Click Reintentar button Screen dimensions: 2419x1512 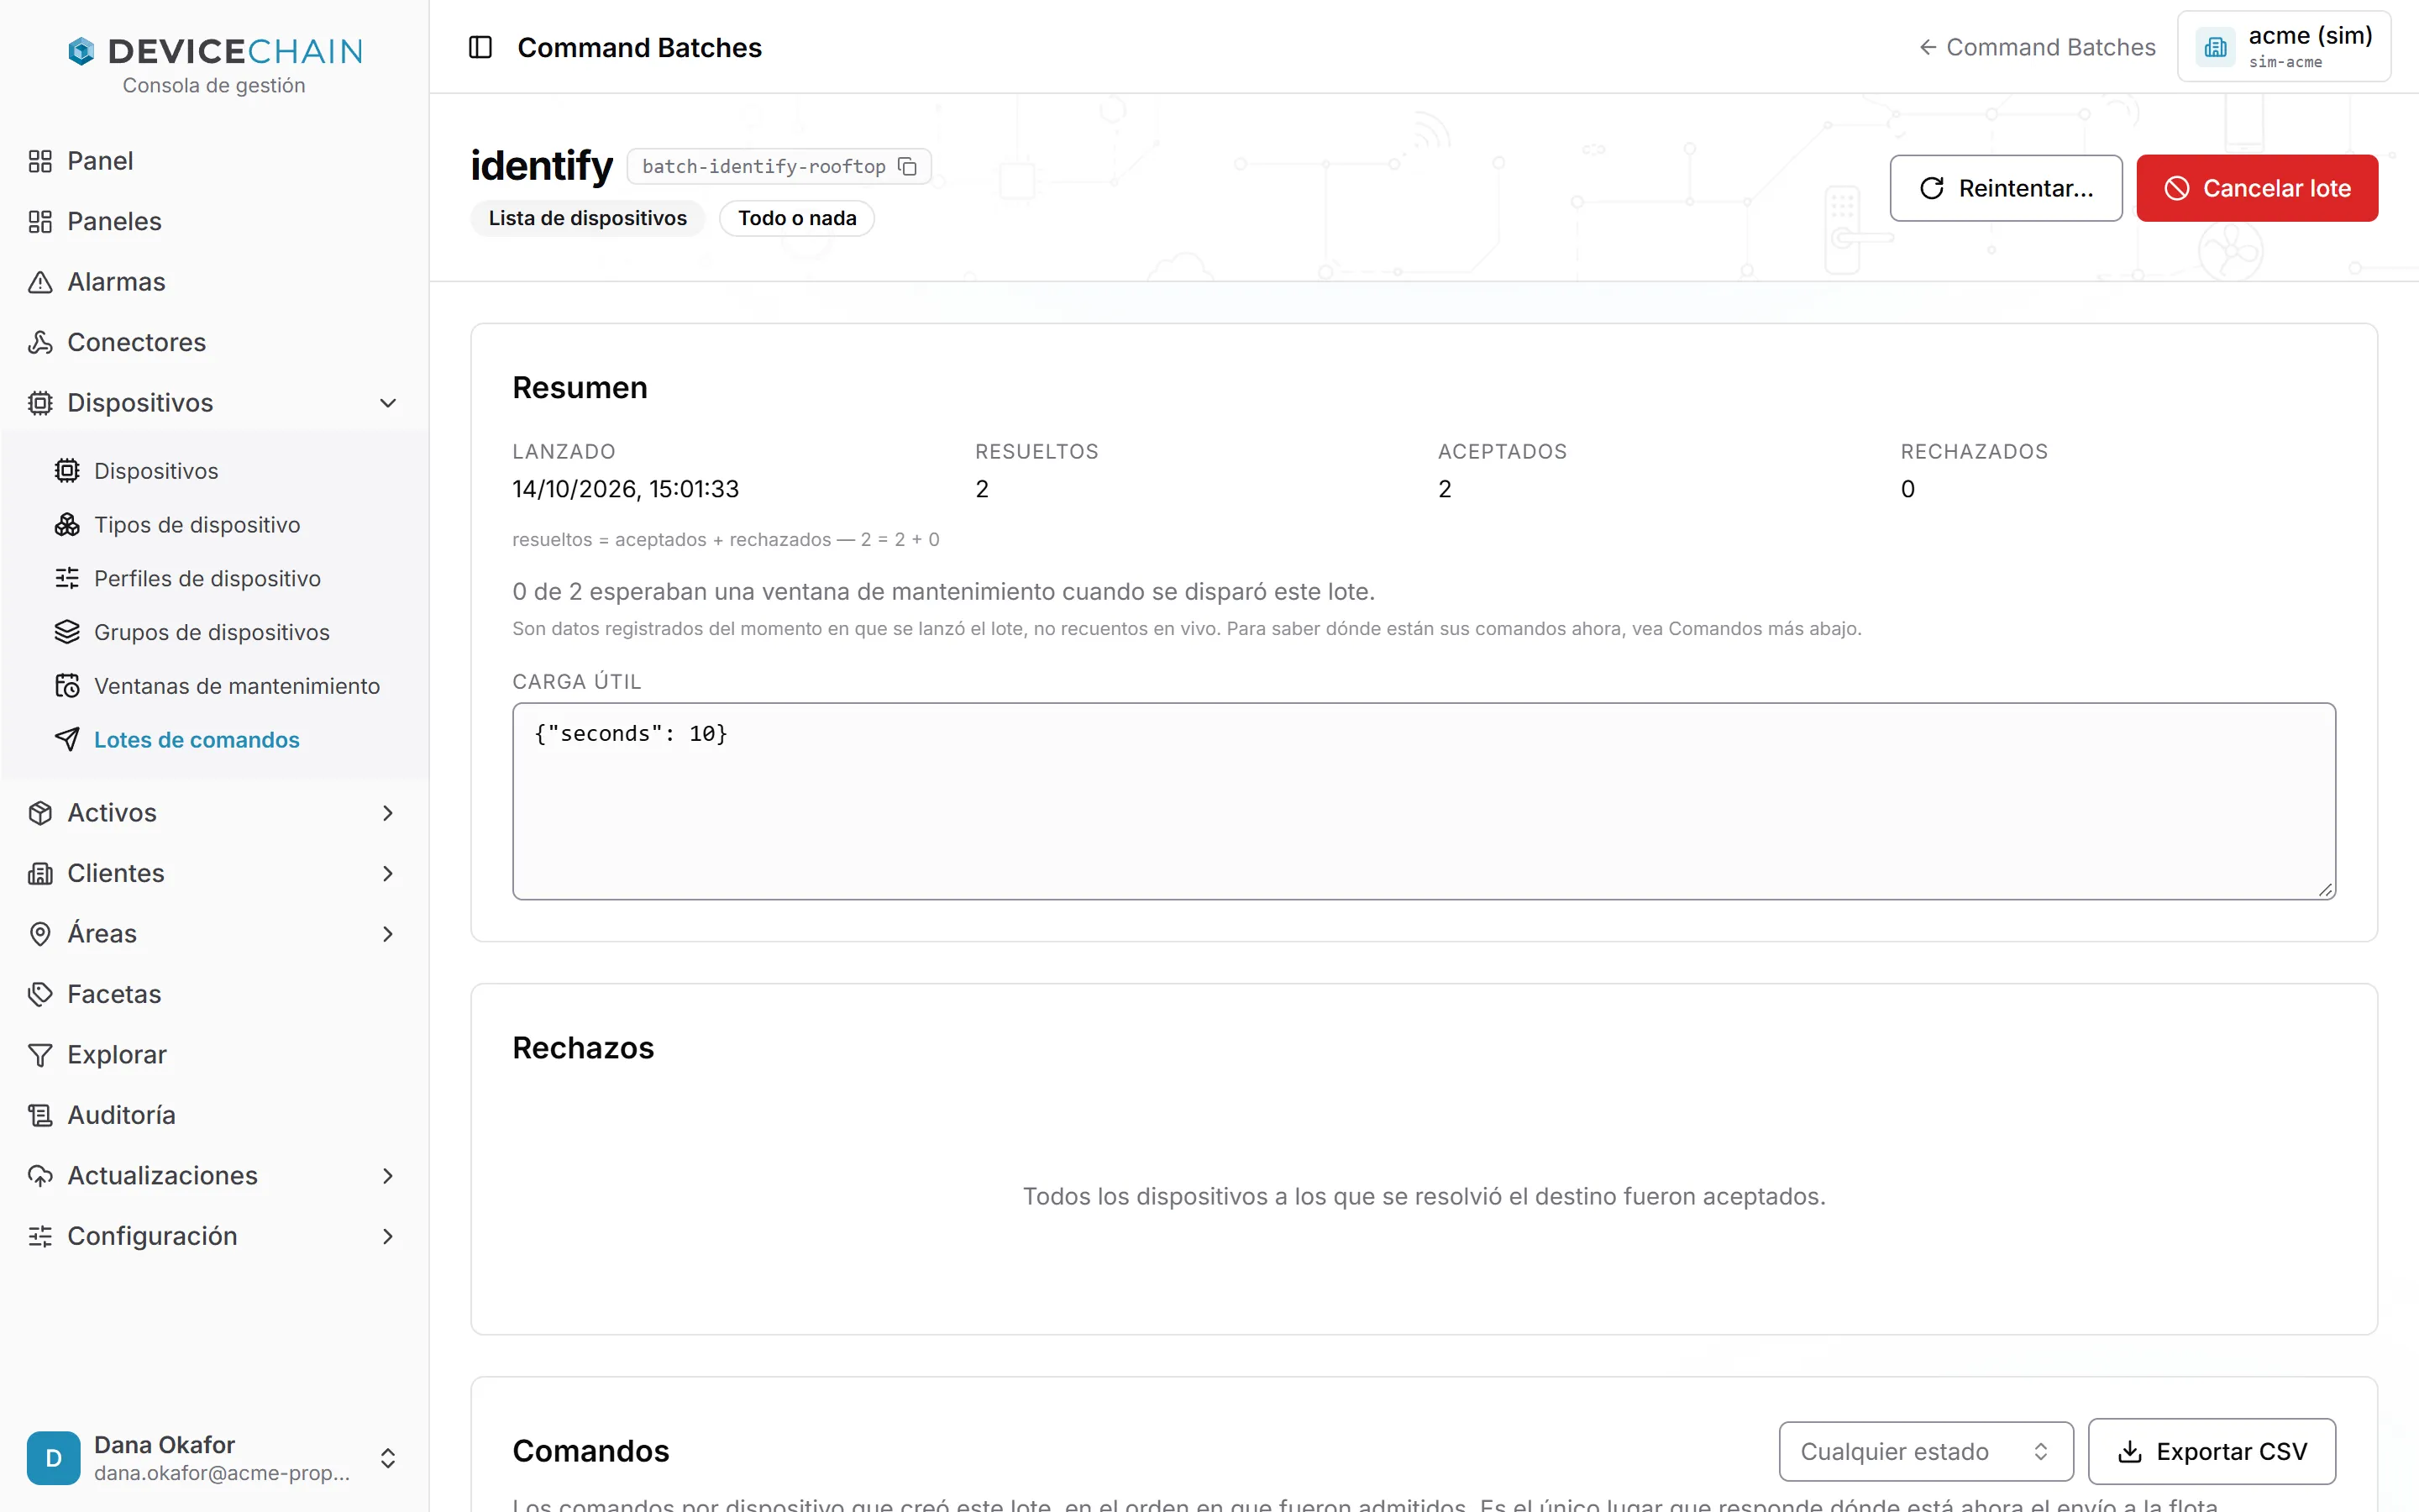[2006, 188]
